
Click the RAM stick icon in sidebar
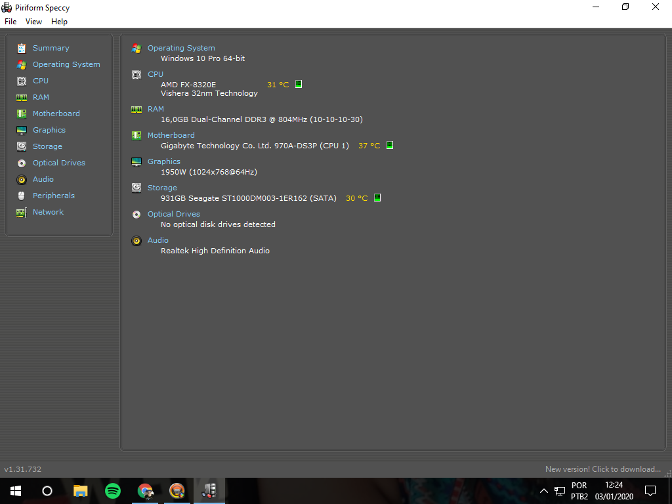point(22,97)
